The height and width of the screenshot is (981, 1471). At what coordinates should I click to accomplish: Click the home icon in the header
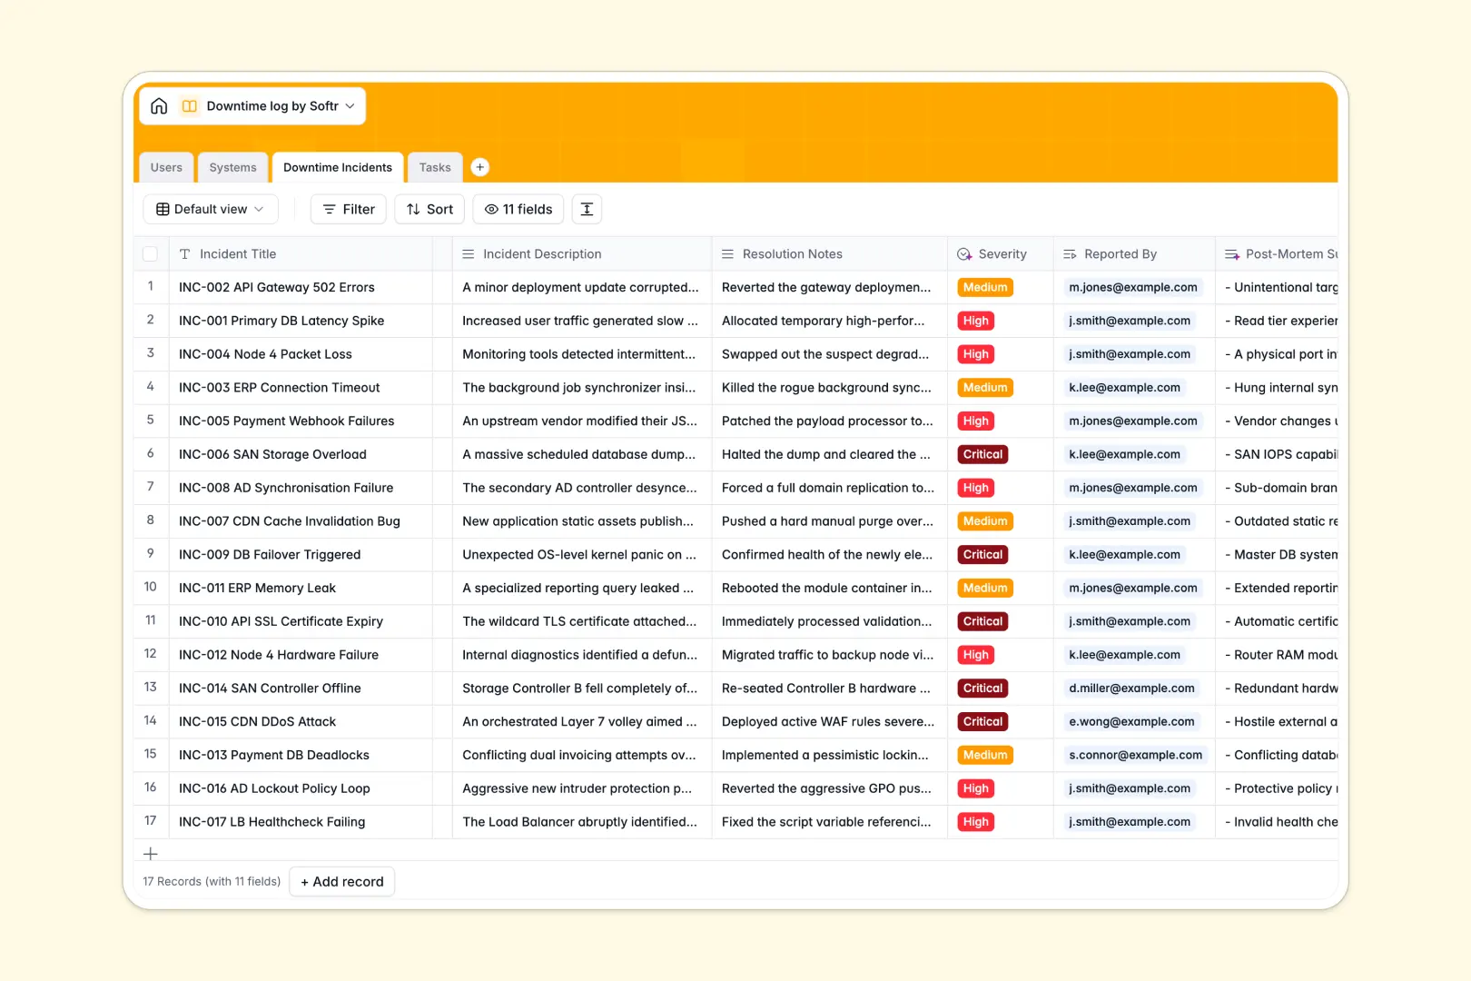(x=159, y=105)
